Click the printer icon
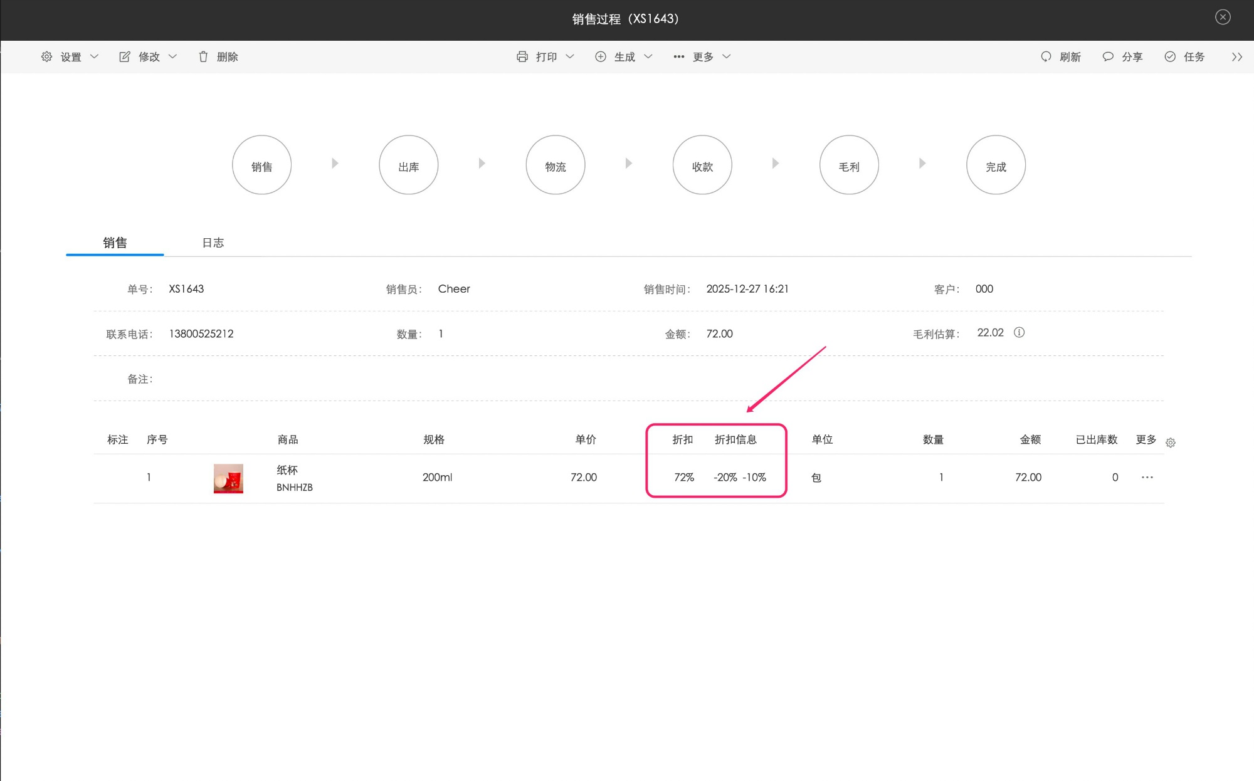This screenshot has width=1254, height=781. coord(522,57)
